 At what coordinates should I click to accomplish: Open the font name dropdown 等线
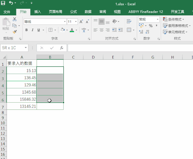(x=65, y=22)
